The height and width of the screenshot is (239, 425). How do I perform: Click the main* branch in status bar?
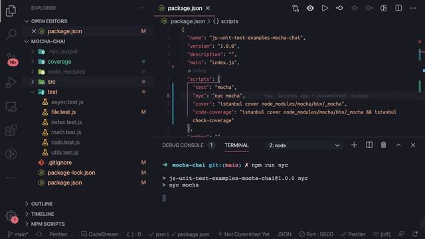18,234
